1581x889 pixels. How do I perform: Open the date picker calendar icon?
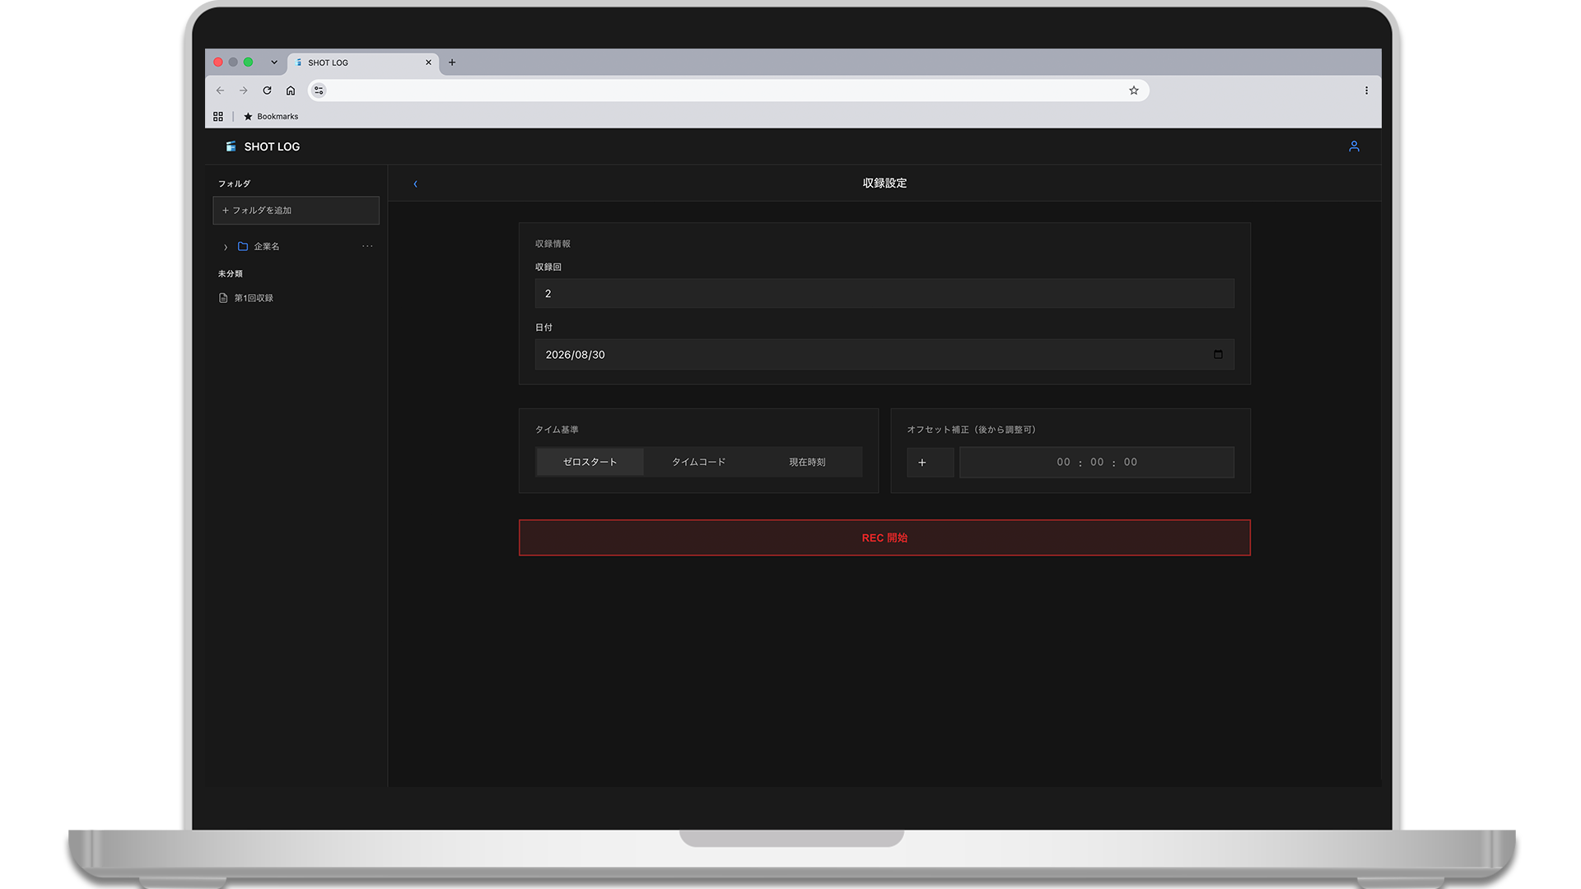(1218, 355)
